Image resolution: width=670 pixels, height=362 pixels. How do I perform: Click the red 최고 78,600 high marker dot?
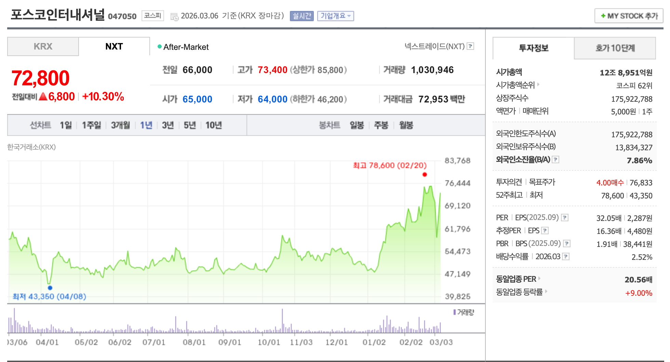click(x=425, y=175)
